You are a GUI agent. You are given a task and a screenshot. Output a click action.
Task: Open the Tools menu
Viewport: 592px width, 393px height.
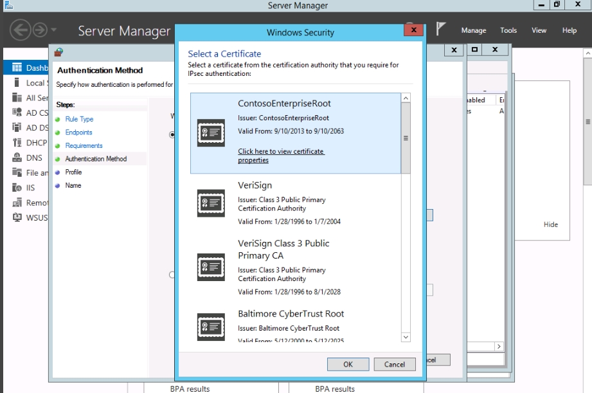coord(508,30)
